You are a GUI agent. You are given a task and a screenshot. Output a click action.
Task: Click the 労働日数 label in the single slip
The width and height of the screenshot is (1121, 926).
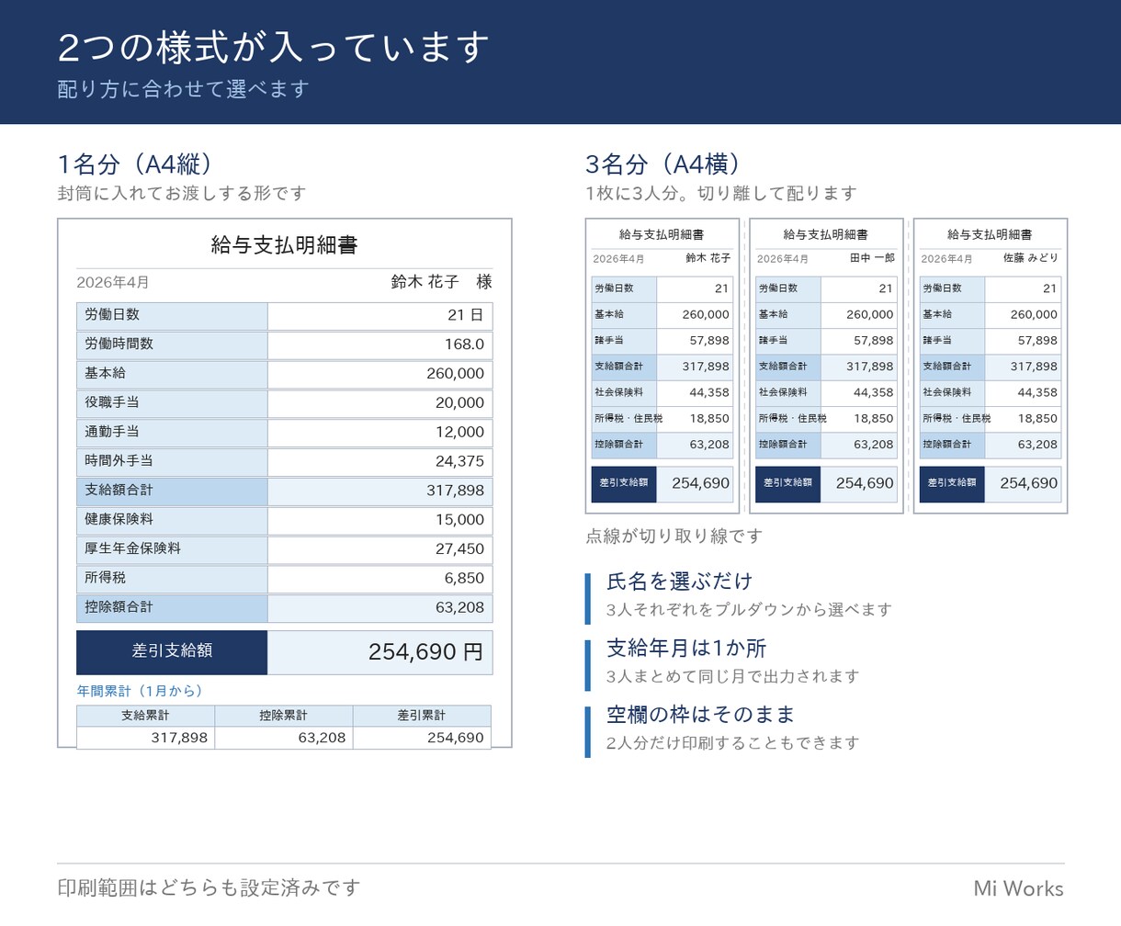pos(172,315)
